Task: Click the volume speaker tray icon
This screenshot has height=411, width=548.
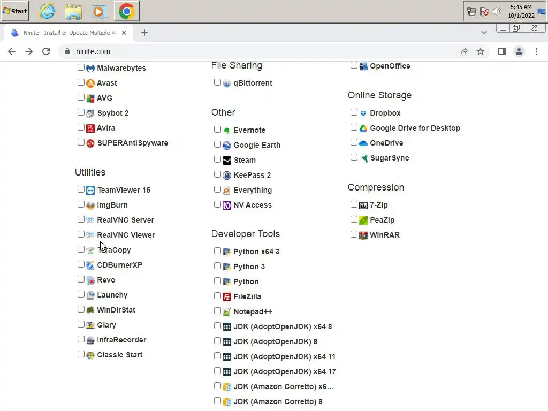Action: tap(497, 12)
